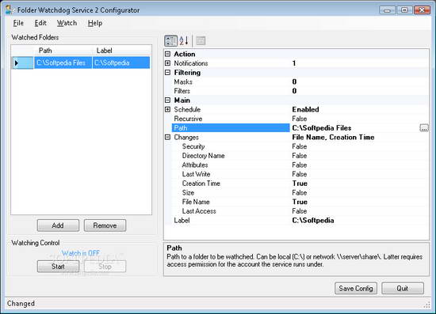Open the Edit menu
This screenshot has width=436, height=314.
pos(40,23)
